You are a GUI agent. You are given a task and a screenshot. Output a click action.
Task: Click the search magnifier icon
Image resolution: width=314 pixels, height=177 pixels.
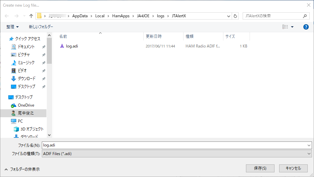(x=305, y=16)
